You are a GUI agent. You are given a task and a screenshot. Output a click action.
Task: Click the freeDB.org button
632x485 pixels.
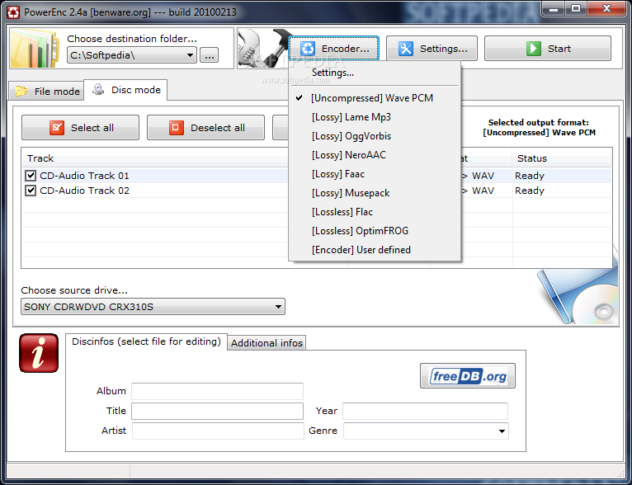pos(468,376)
